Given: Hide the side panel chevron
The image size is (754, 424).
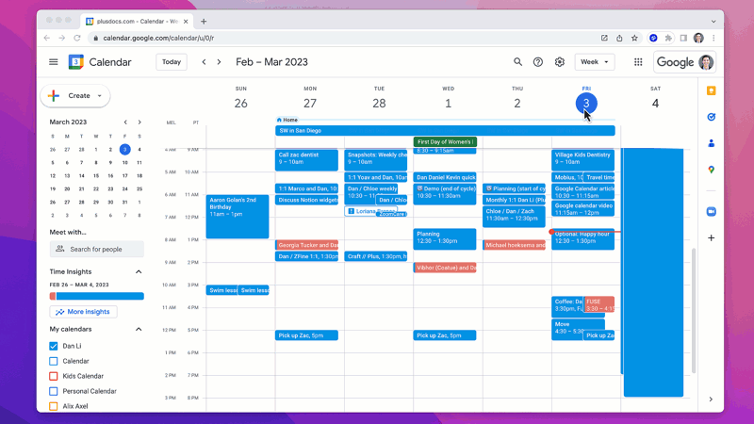Looking at the screenshot, I should coord(711,400).
